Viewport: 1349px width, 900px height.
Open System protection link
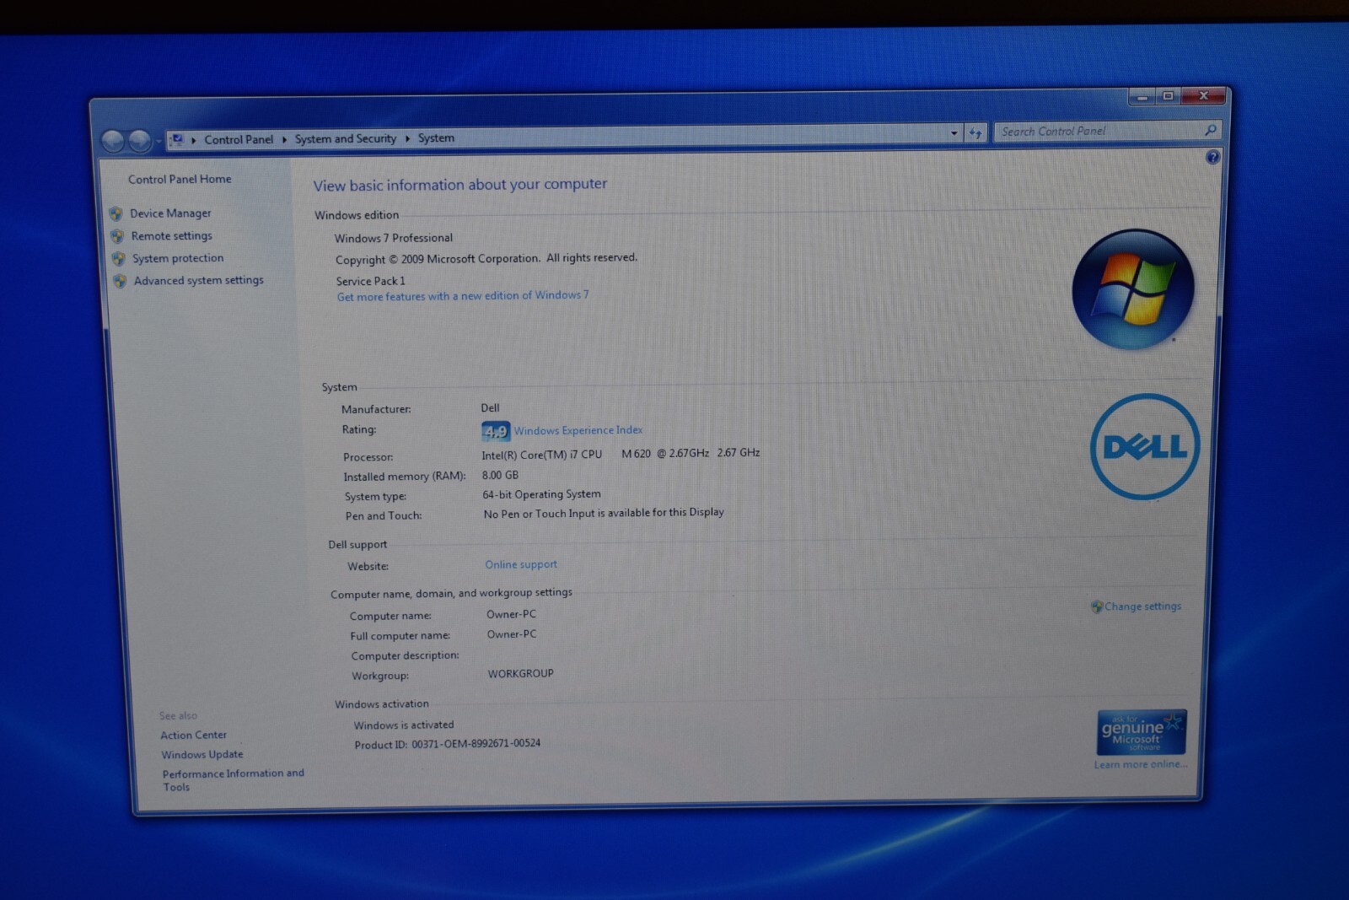point(178,258)
